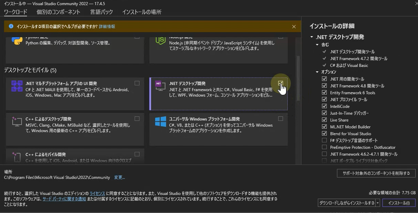
Task: Dismiss the help banner with its close X
Action: click(x=294, y=26)
